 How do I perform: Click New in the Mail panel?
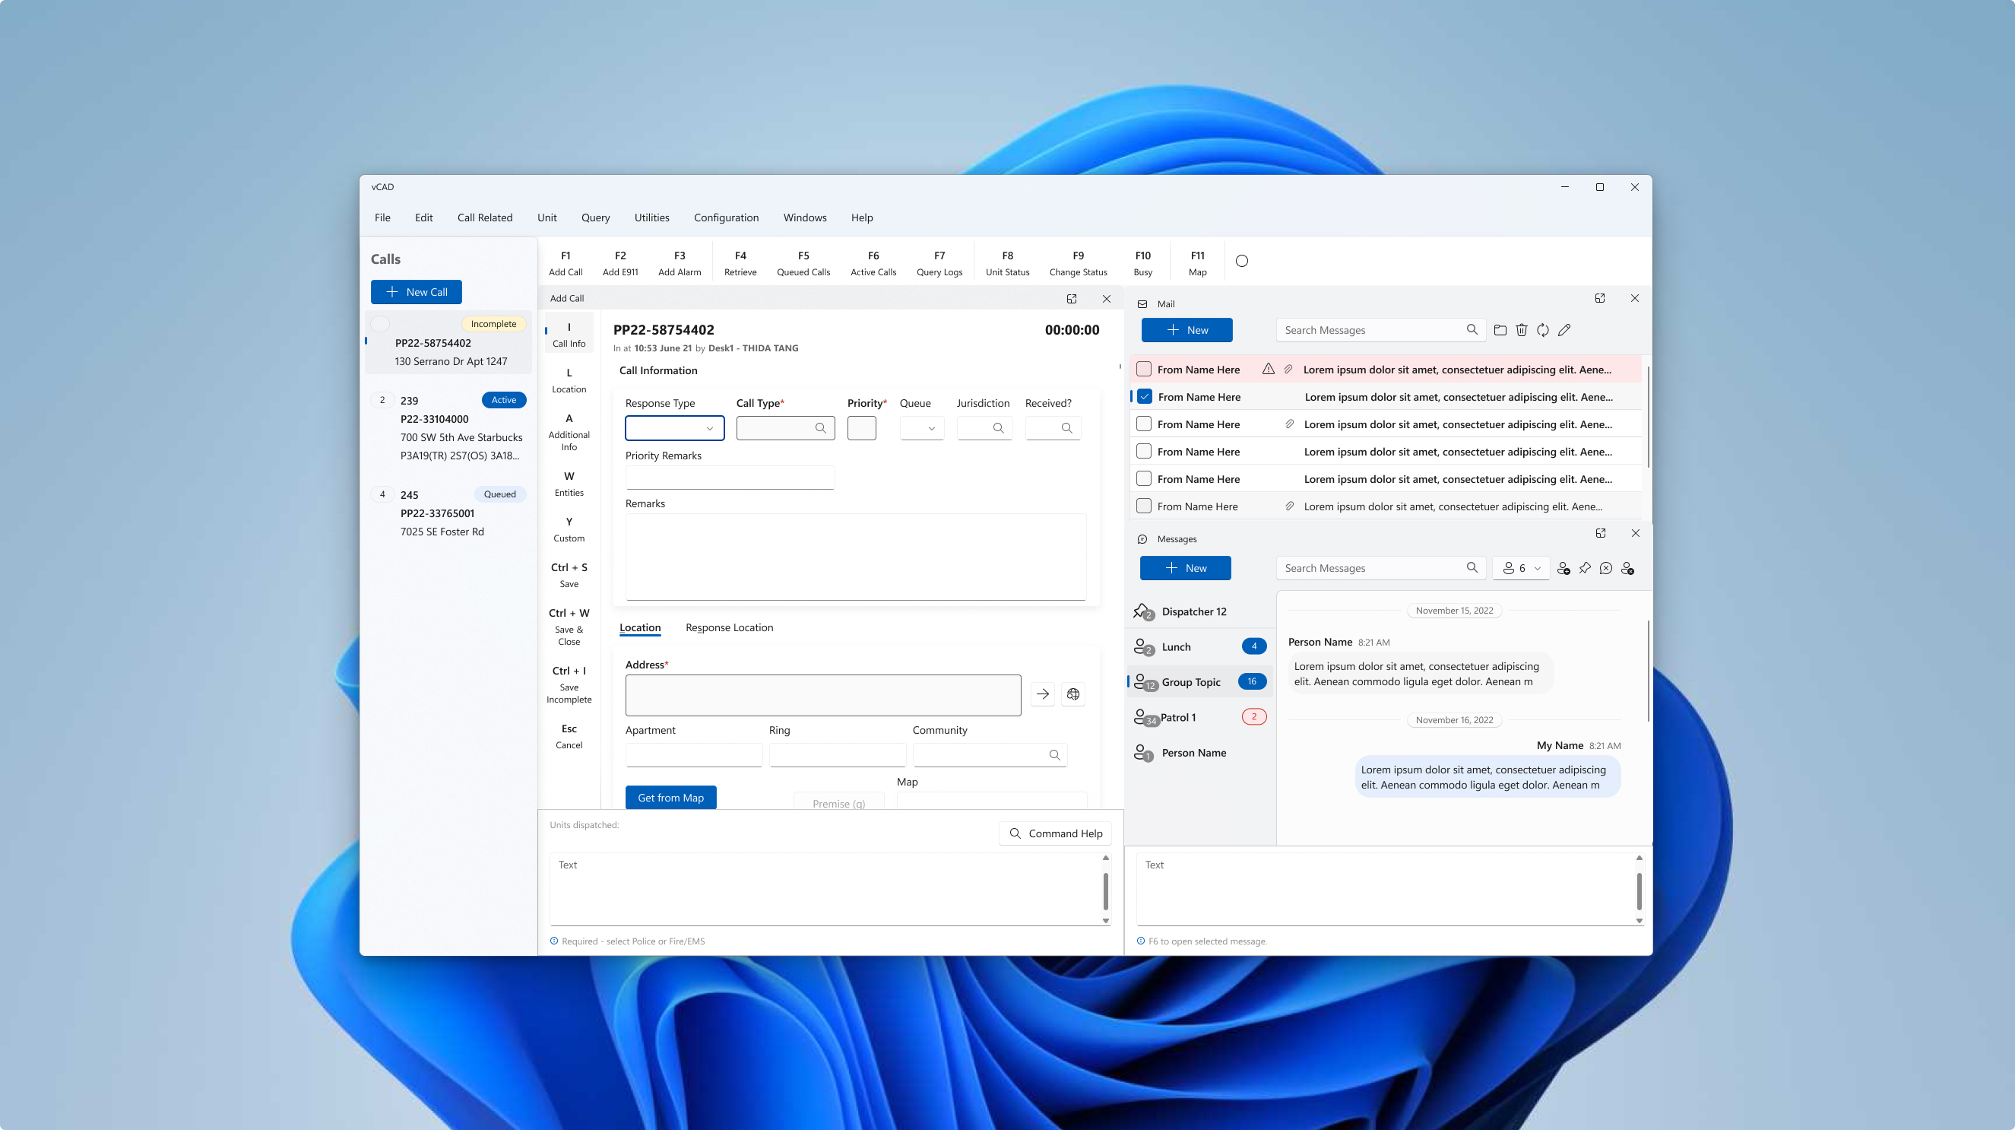[x=1187, y=330]
